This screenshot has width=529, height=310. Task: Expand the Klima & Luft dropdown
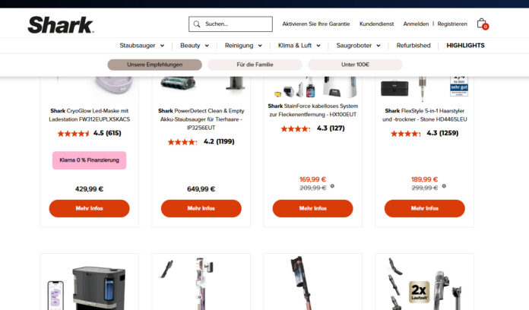tap(299, 46)
